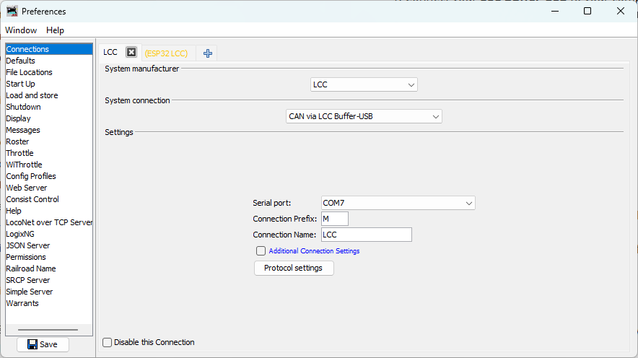This screenshot has height=358, width=638.
Task: Select Web Server preferences
Action: tap(49, 188)
